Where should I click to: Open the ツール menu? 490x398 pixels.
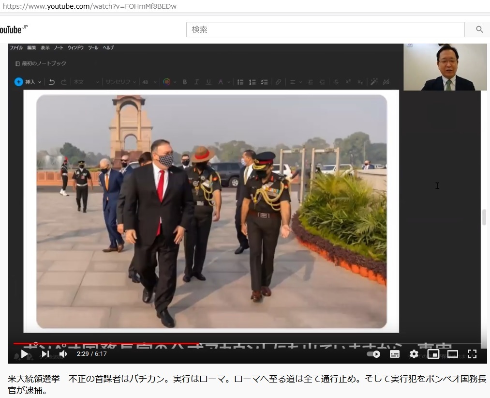tap(93, 47)
